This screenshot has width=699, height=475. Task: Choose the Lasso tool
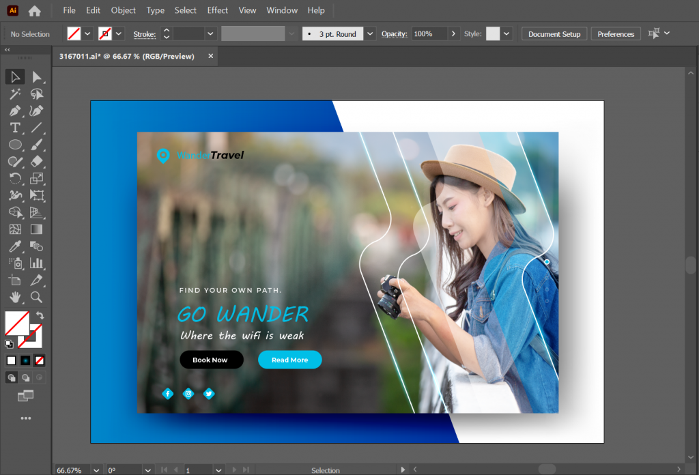click(x=37, y=94)
